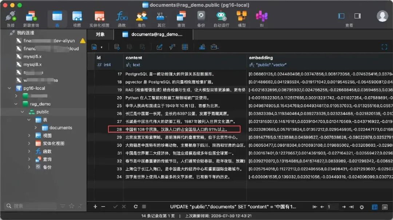The width and height of the screenshot is (393, 220).
Task: Switch to grid view in bottom bar
Action: pos(375,207)
